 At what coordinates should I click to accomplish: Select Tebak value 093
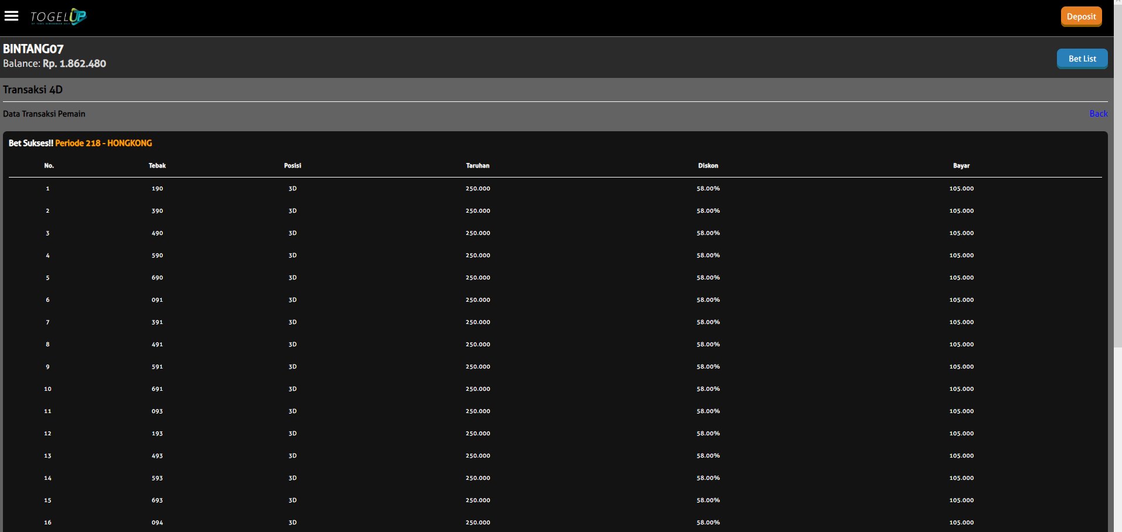pos(157,411)
